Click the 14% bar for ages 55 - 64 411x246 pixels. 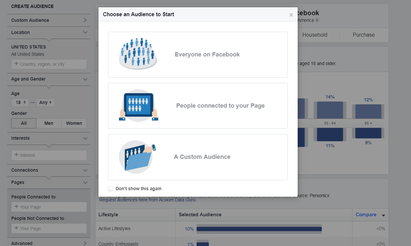tap(330, 110)
